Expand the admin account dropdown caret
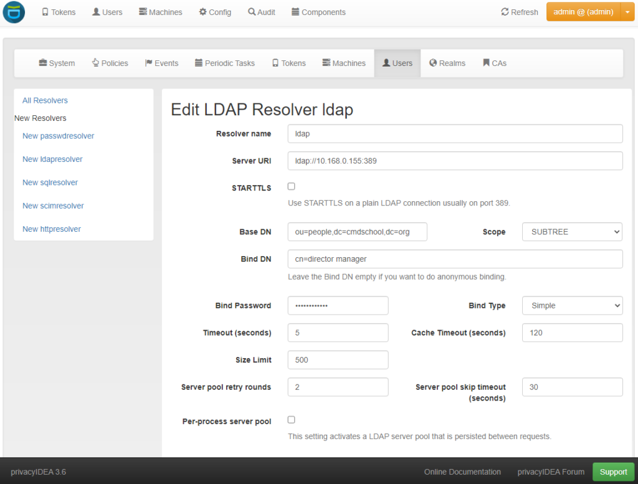Viewport: 638px width, 484px height. click(x=629, y=12)
